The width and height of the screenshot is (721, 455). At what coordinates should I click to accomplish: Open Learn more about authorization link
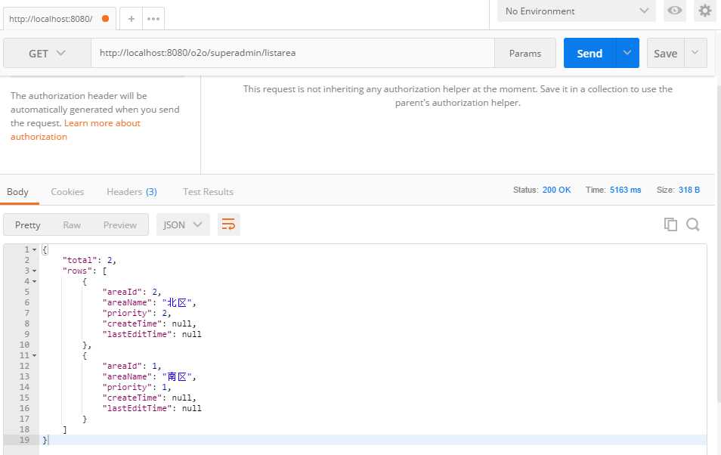(76, 130)
